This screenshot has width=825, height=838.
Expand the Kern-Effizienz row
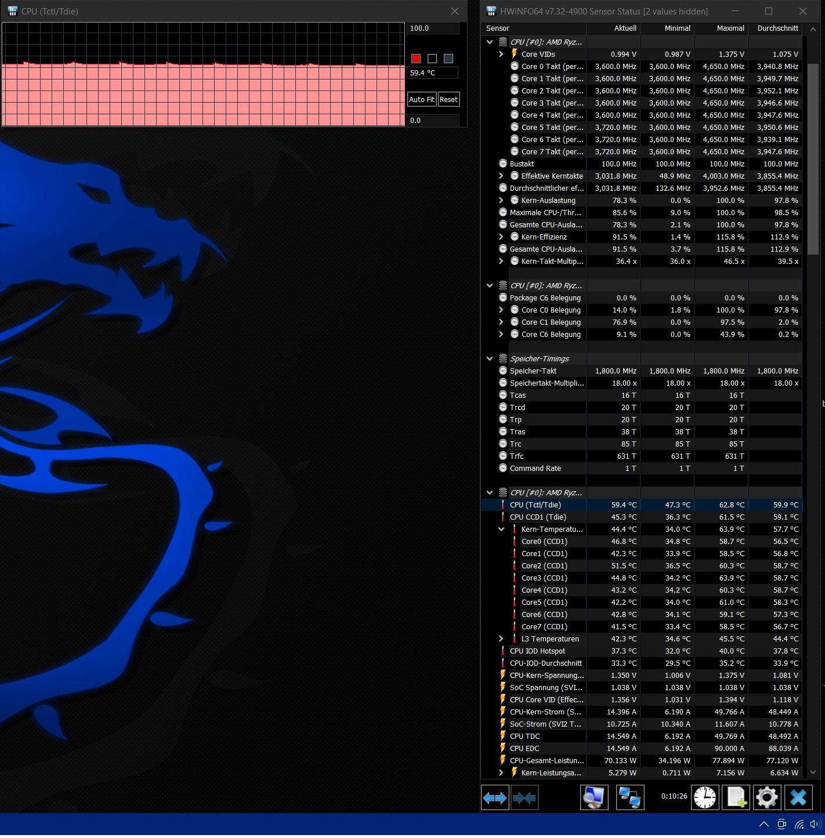pyautogui.click(x=501, y=237)
